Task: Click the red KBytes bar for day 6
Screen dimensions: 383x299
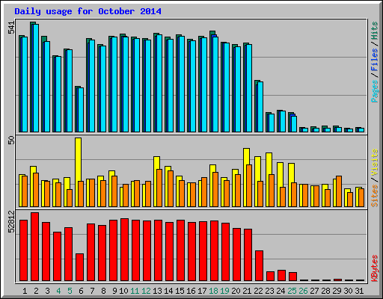Action: (x=79, y=267)
